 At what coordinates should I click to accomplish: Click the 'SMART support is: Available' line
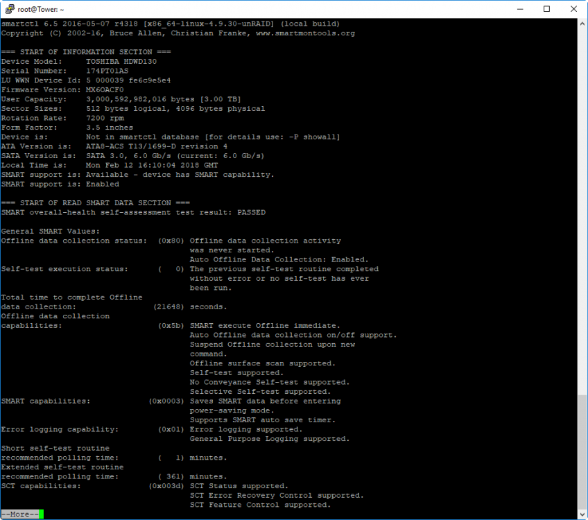[x=137, y=175]
